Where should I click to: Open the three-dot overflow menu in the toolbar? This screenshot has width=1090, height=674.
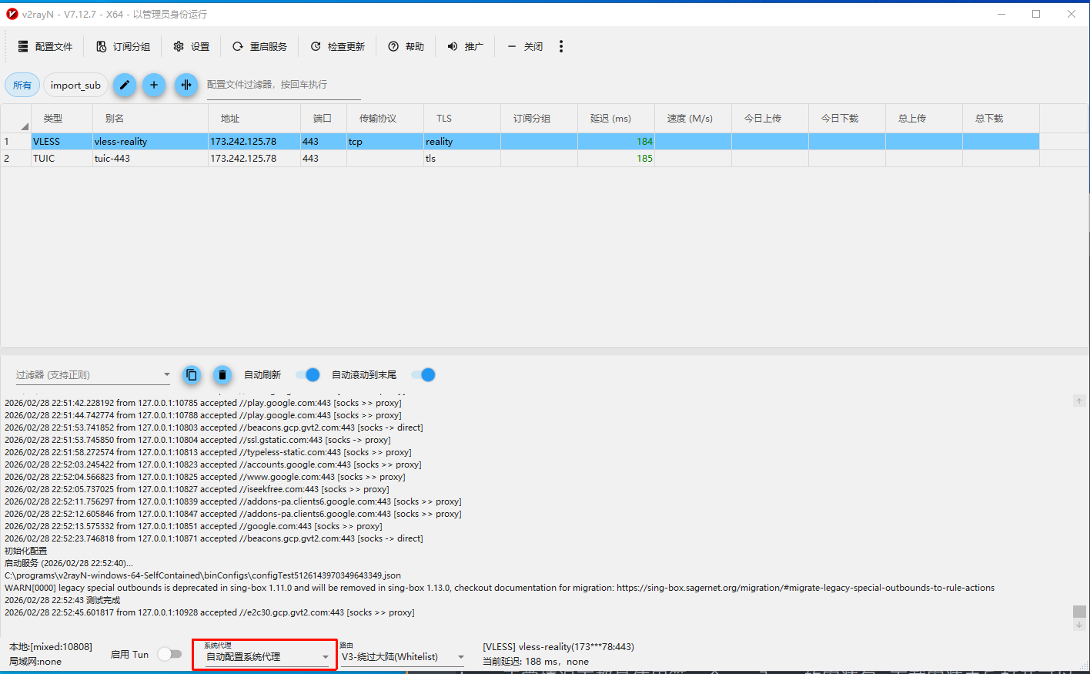(x=561, y=47)
